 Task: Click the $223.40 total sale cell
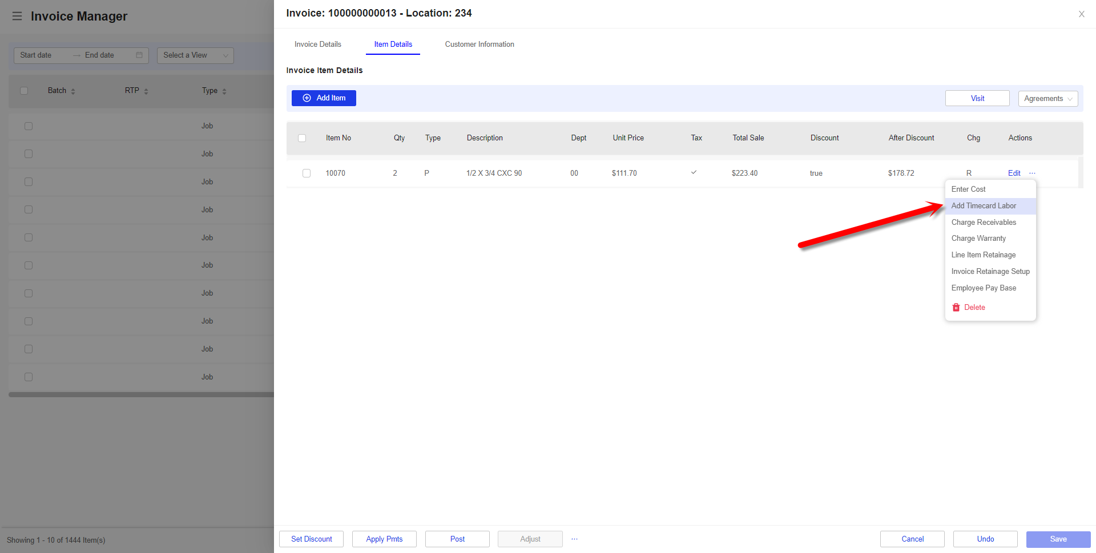coord(744,173)
